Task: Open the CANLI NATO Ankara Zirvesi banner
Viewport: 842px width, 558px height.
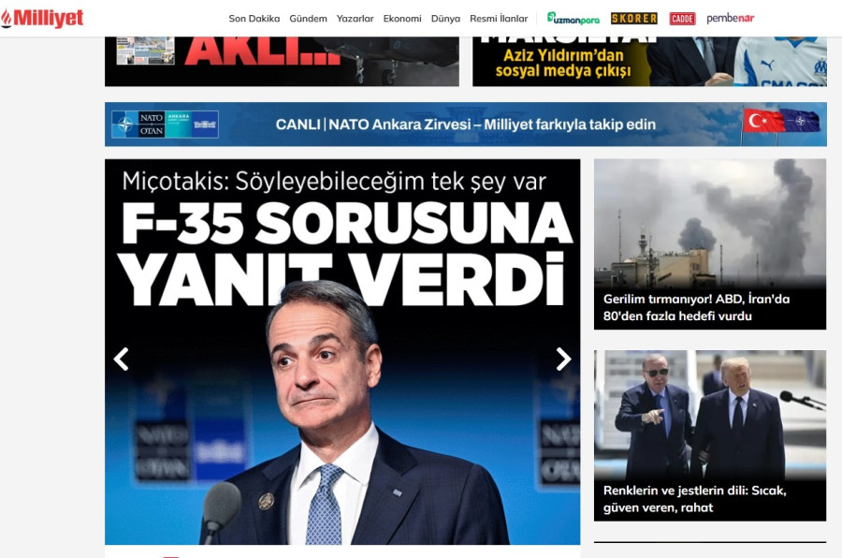Action: 466,125
